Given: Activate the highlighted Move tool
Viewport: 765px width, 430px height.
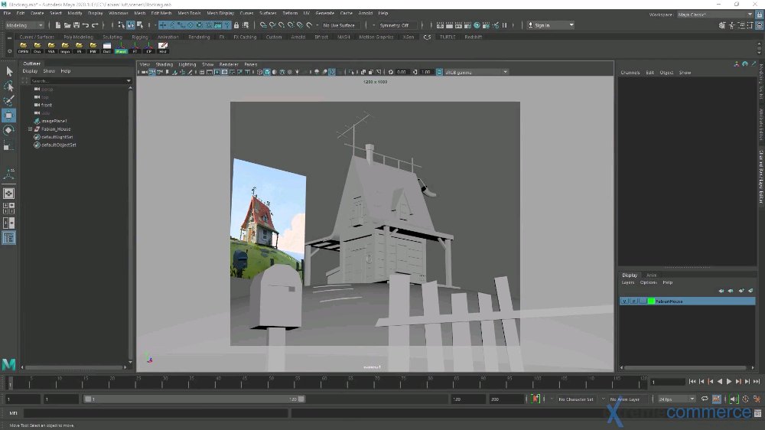Looking at the screenshot, I should pyautogui.click(x=8, y=116).
